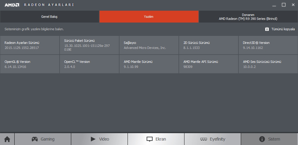
Task: Open the Sistem section
Action: [269, 139]
